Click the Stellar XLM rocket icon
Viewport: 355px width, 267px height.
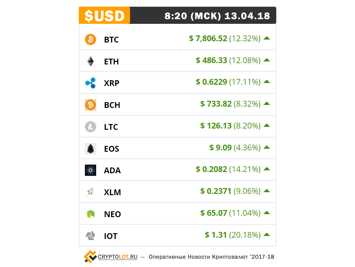(90, 192)
